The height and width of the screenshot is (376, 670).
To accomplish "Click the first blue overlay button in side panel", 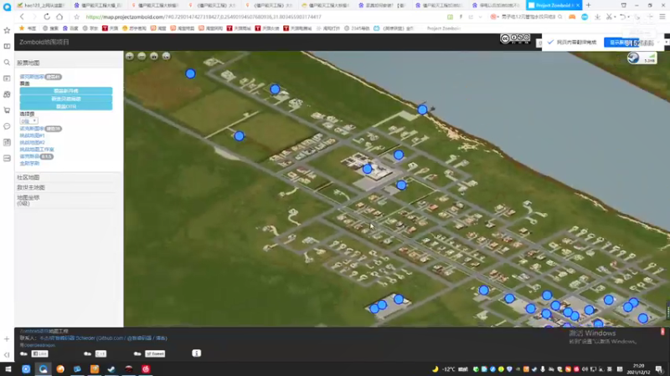I will click(66, 91).
